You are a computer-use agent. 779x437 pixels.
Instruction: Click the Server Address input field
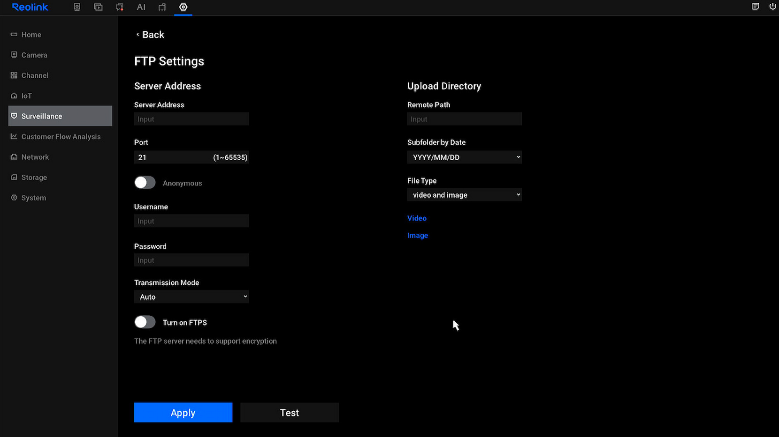click(x=191, y=119)
